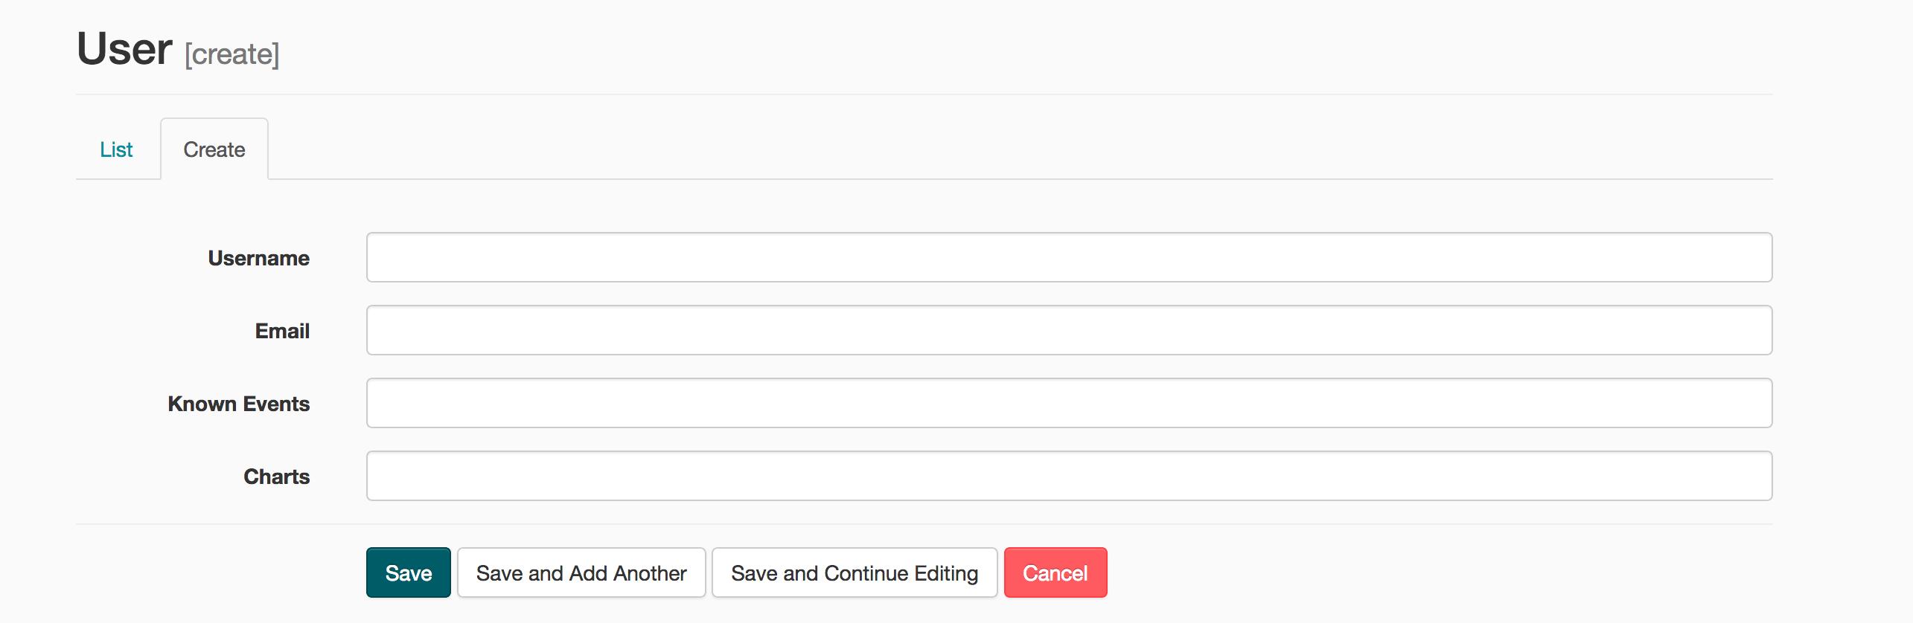Focus the Email input box

(x=1069, y=330)
